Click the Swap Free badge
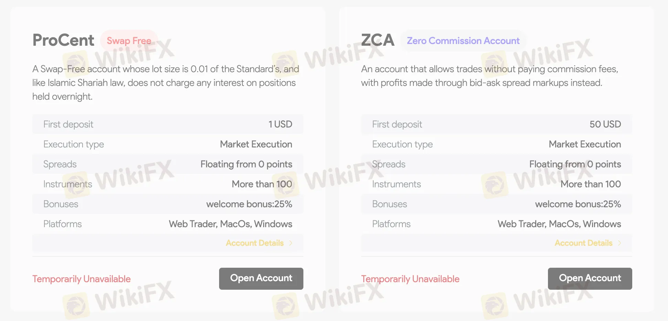 (129, 41)
